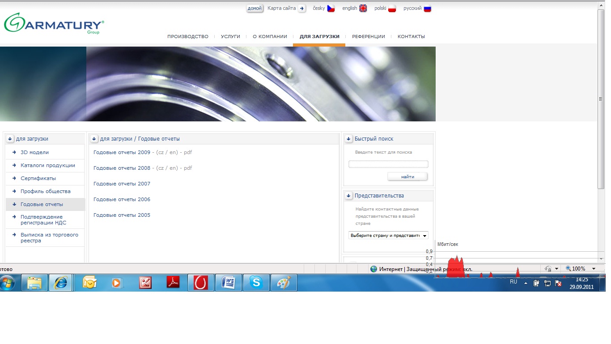Click the Russian flag icon
The height and width of the screenshot is (344, 611).
[x=427, y=9]
